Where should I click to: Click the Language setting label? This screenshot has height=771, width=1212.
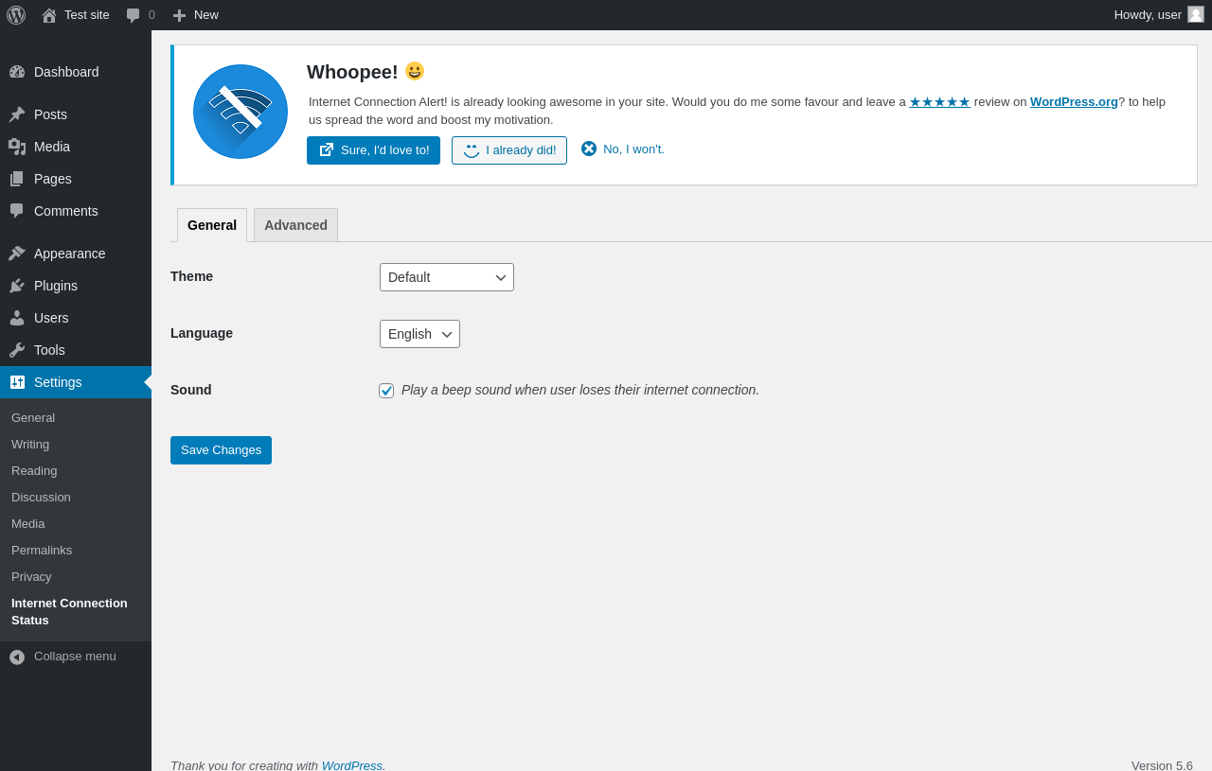202,333
